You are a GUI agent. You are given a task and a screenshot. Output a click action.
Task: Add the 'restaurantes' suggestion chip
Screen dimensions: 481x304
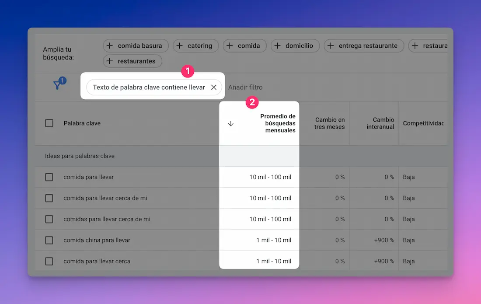[132, 61]
